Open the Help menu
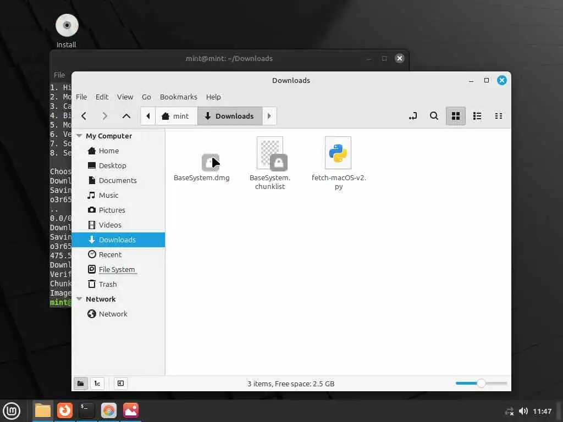Image resolution: width=563 pixels, height=422 pixels. [x=213, y=97]
